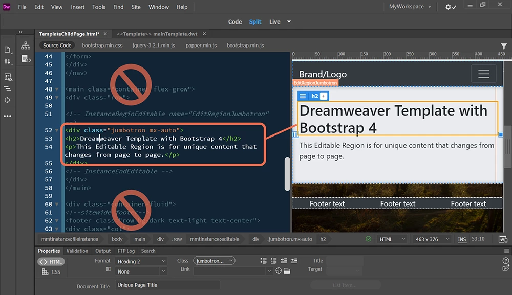Open the Open Documents file icon in sidebar
Image resolution: width=512 pixels, height=295 pixels.
pyautogui.click(x=7, y=50)
